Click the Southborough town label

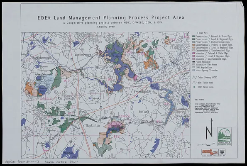104,66
